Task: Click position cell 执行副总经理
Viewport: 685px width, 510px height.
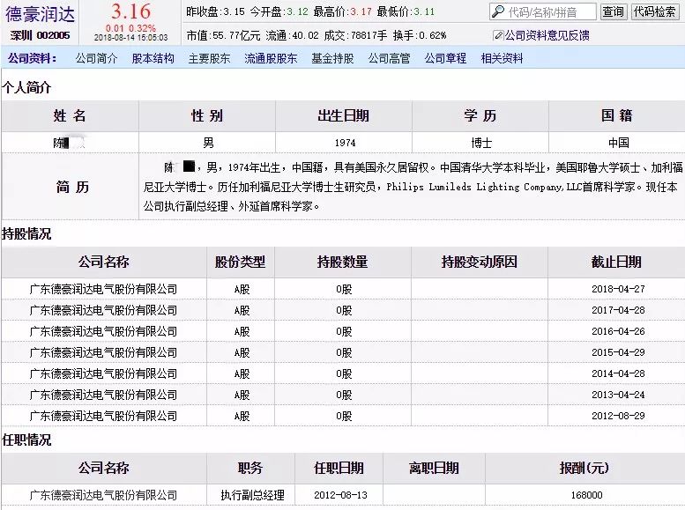Action: point(252,495)
